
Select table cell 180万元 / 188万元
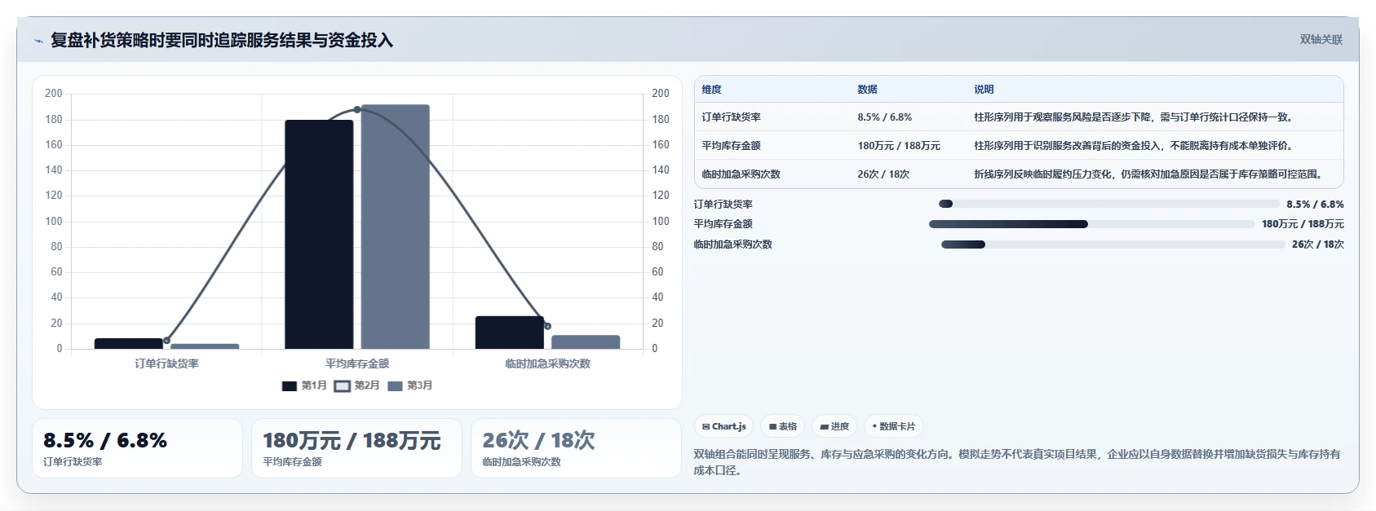(898, 146)
